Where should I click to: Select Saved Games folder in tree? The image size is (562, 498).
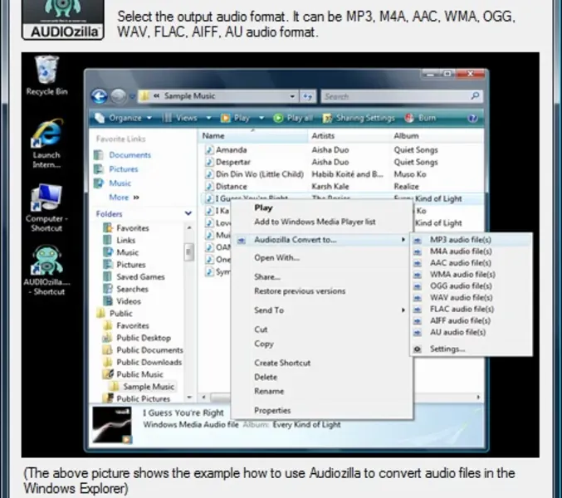(x=134, y=276)
